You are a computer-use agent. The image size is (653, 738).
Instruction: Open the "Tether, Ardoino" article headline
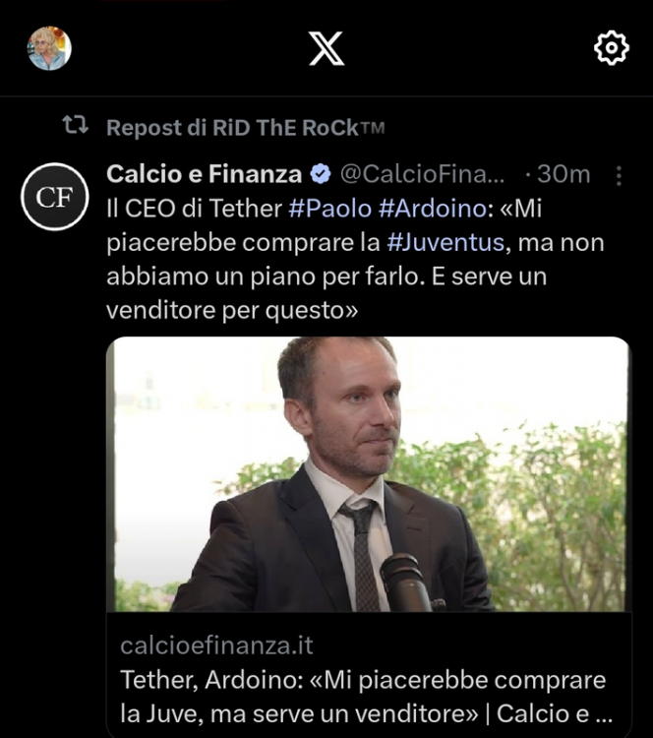(362, 694)
